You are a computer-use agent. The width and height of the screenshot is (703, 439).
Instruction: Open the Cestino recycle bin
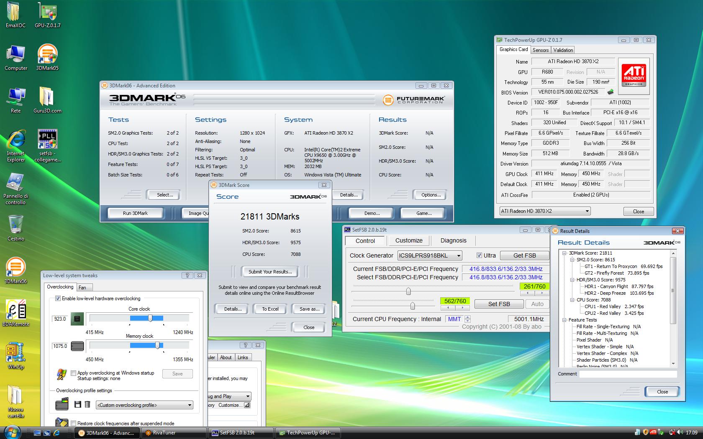click(16, 228)
